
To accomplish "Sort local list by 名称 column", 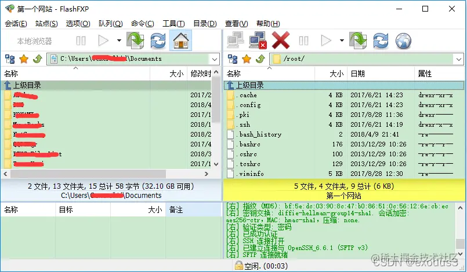I will [75, 73].
